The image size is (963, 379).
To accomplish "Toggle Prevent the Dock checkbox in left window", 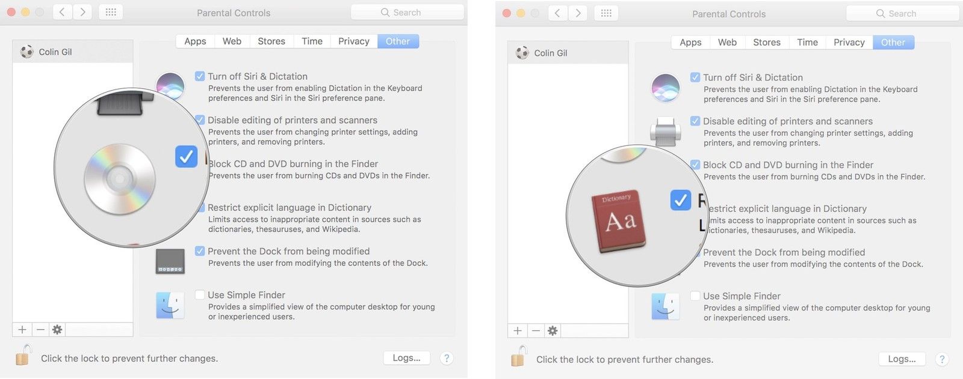I will click(200, 251).
